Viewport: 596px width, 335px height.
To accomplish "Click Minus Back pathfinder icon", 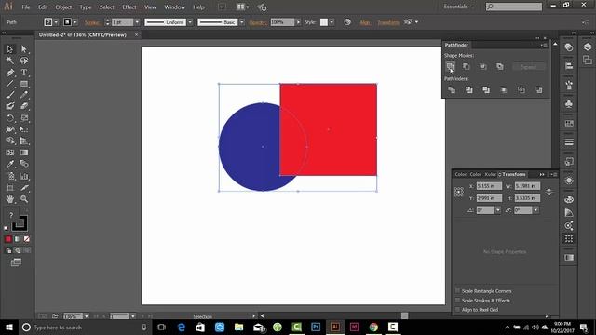I will pos(538,90).
